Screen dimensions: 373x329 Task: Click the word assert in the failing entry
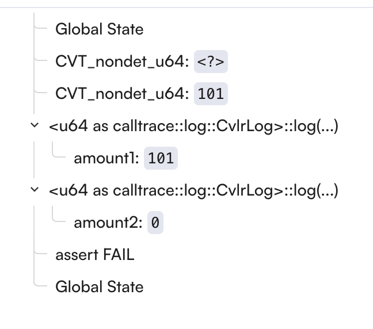coord(77,254)
